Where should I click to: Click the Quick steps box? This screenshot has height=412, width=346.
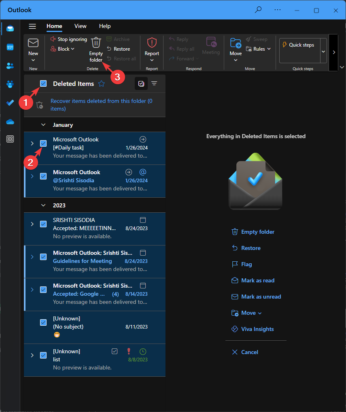pyautogui.click(x=300, y=51)
